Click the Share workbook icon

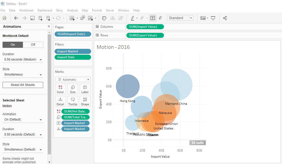pyautogui.click(x=225, y=18)
